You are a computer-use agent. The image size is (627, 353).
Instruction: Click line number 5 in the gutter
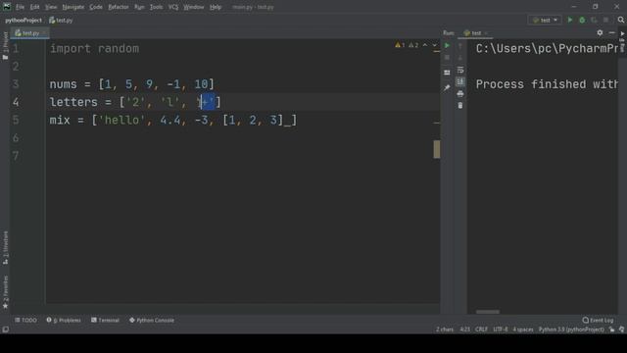(x=16, y=120)
